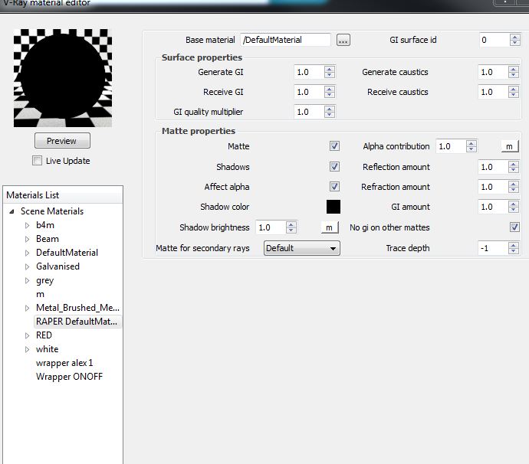The image size is (529, 464).
Task: Click the Alpha contribution value field
Action: pyautogui.click(x=451, y=146)
